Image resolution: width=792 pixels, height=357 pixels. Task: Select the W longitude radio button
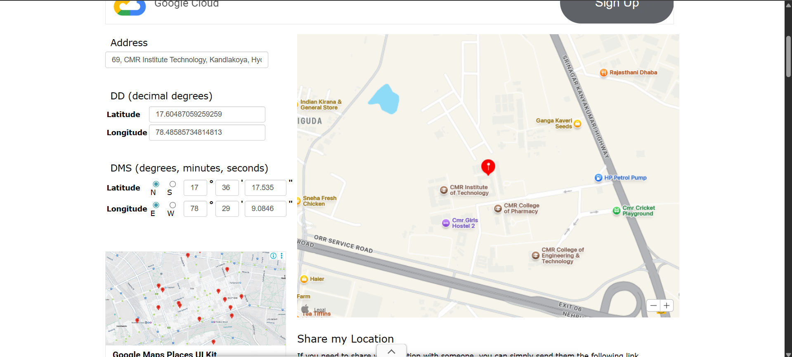tap(173, 205)
